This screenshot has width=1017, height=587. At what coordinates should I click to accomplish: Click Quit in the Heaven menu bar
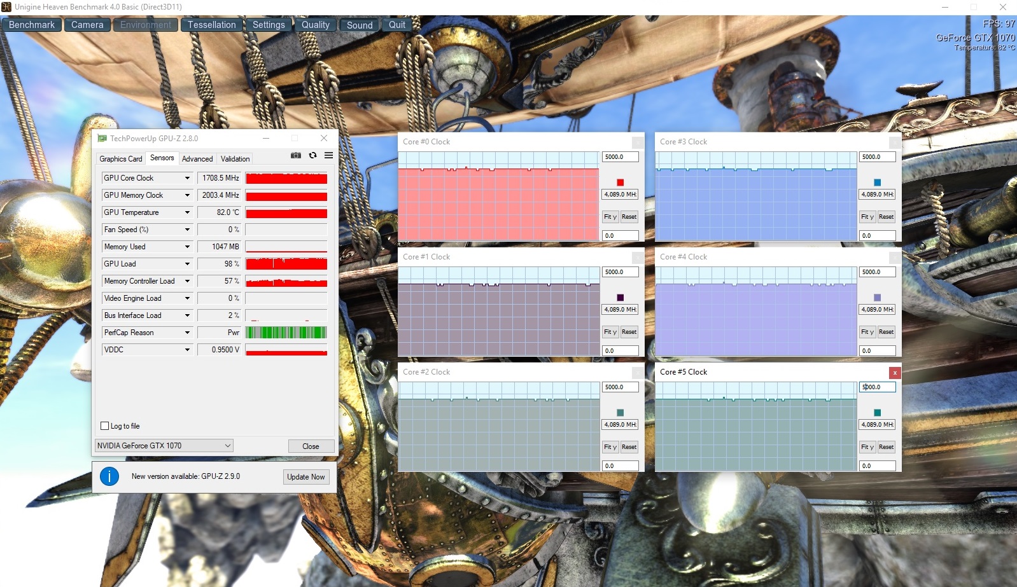click(x=397, y=25)
